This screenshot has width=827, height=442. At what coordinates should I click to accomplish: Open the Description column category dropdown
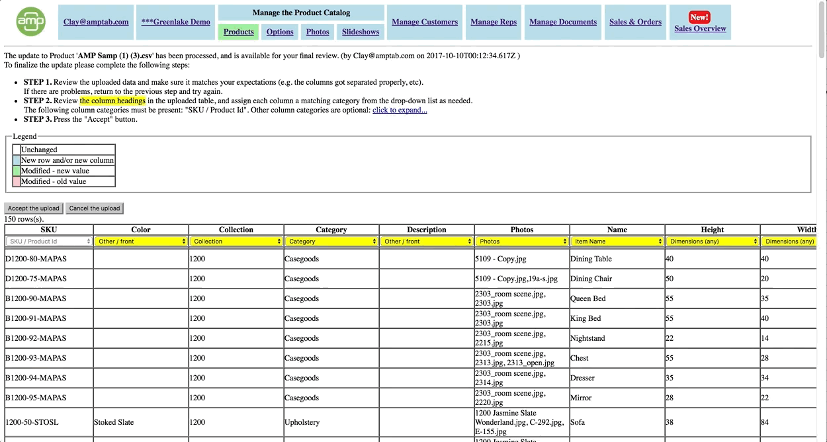[x=427, y=242]
